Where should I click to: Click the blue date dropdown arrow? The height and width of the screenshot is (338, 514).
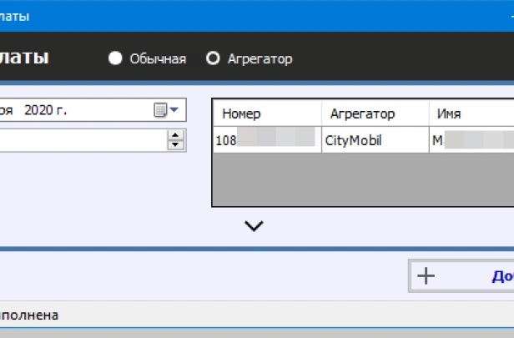click(174, 110)
